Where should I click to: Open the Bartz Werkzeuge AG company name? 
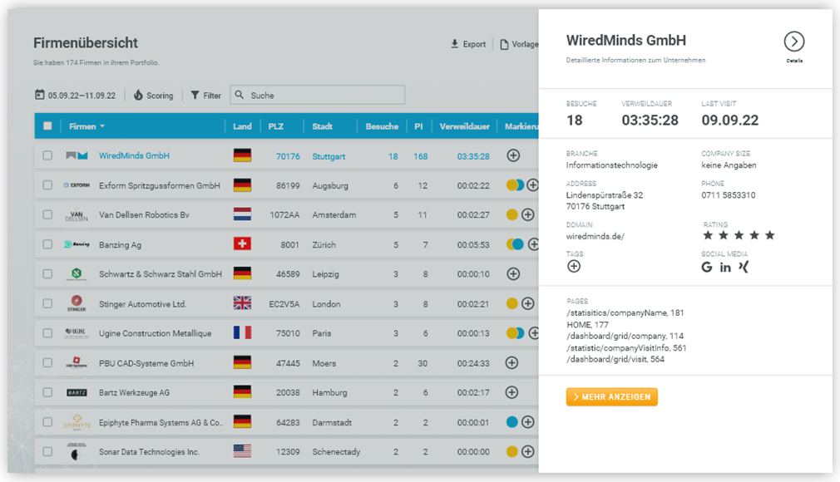click(134, 392)
